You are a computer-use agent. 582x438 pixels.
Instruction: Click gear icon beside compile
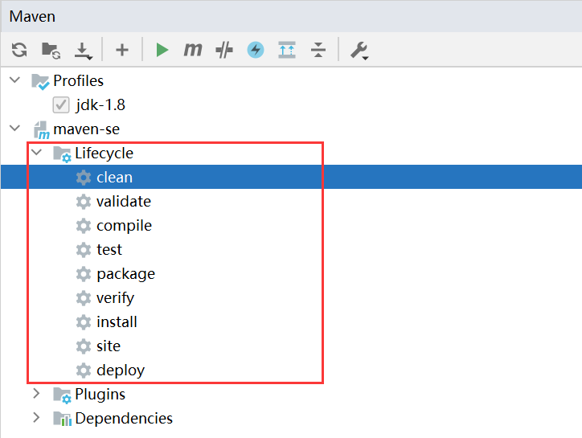(x=84, y=226)
